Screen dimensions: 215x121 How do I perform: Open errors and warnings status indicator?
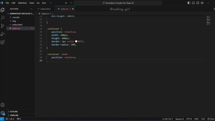(x=10, y=119)
